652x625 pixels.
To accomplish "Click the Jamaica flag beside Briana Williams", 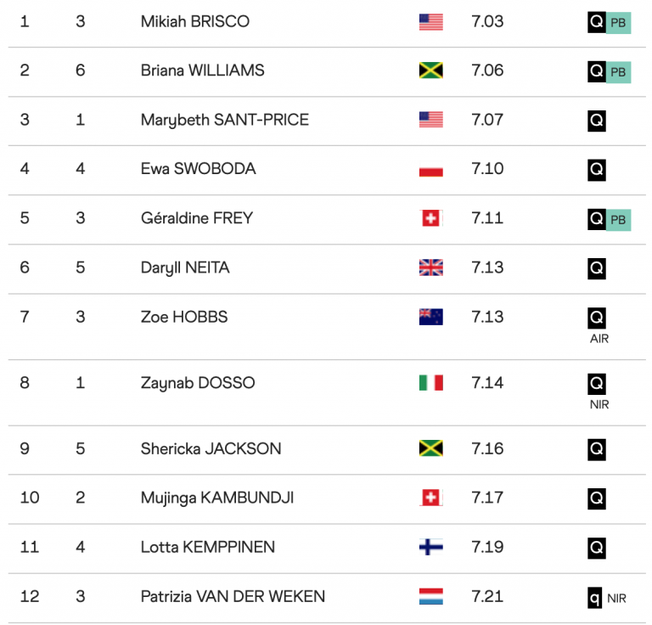I will point(430,70).
